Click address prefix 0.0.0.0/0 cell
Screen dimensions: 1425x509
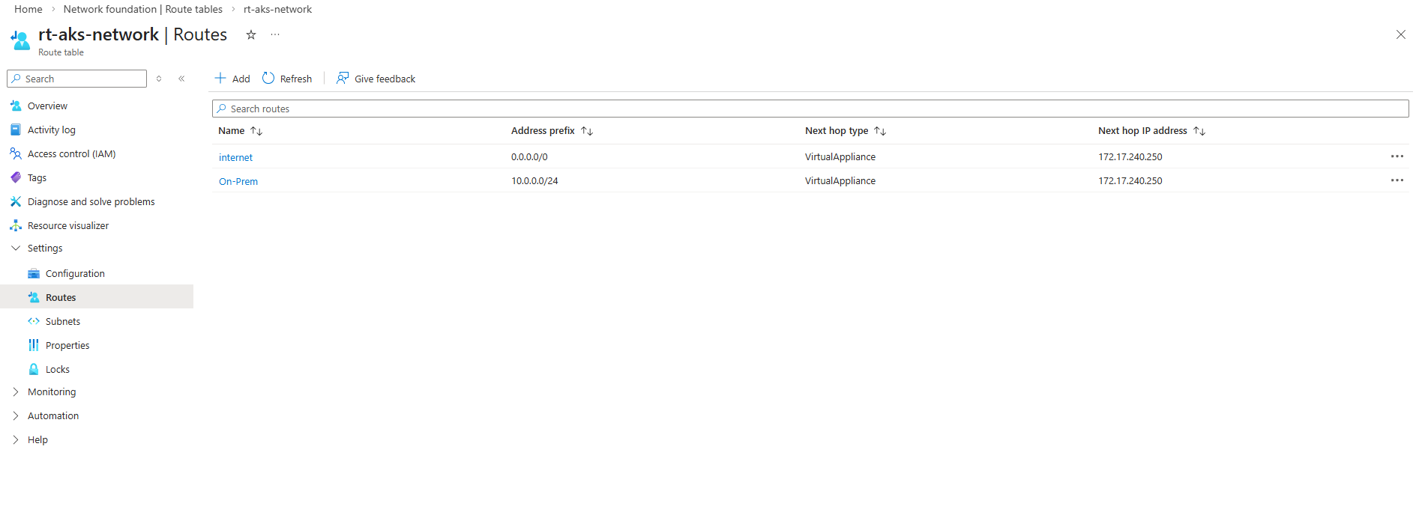(529, 156)
